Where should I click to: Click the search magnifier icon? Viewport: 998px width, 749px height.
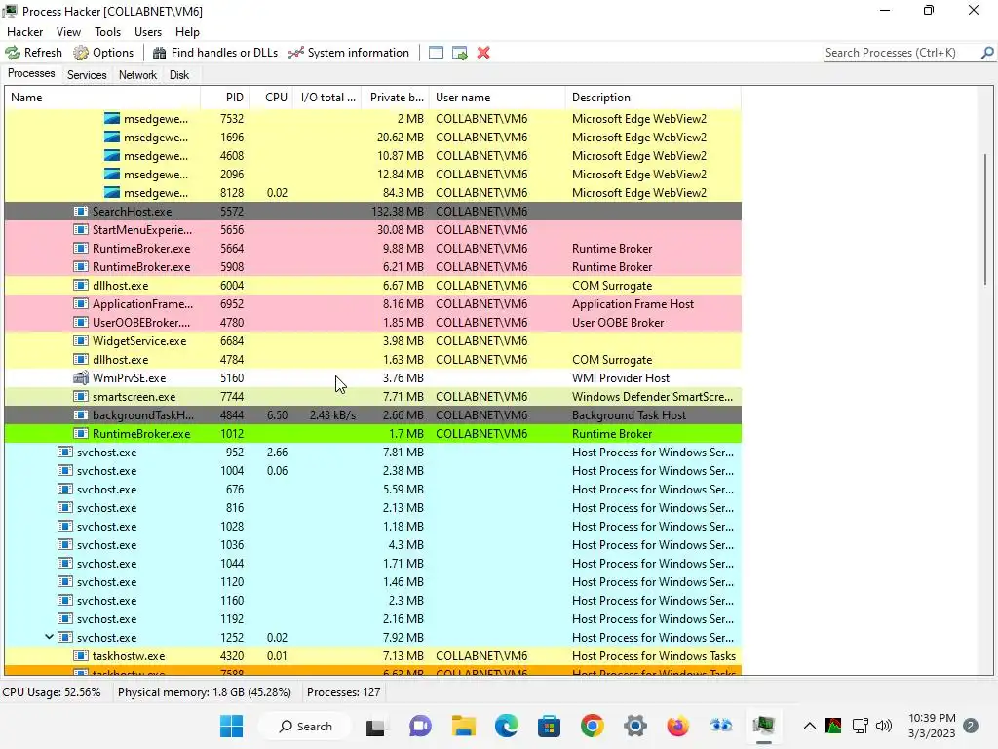tap(987, 53)
